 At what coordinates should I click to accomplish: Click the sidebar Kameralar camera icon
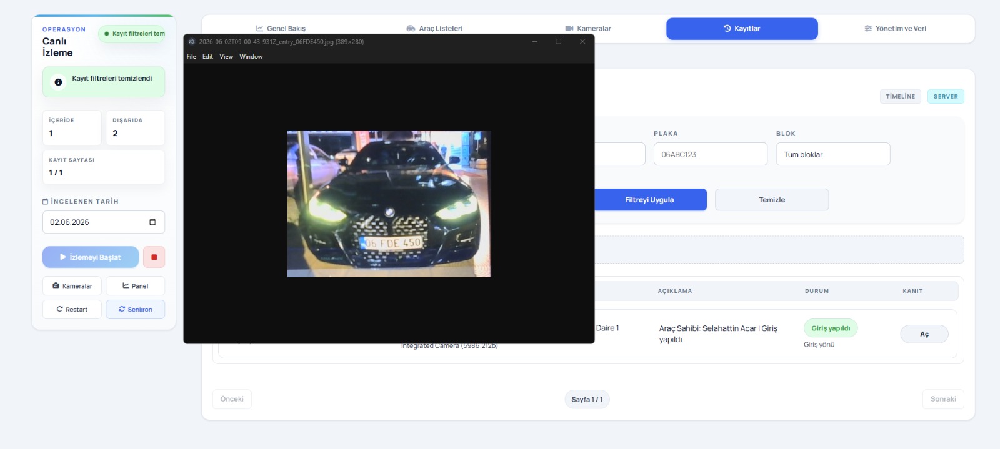click(x=56, y=286)
